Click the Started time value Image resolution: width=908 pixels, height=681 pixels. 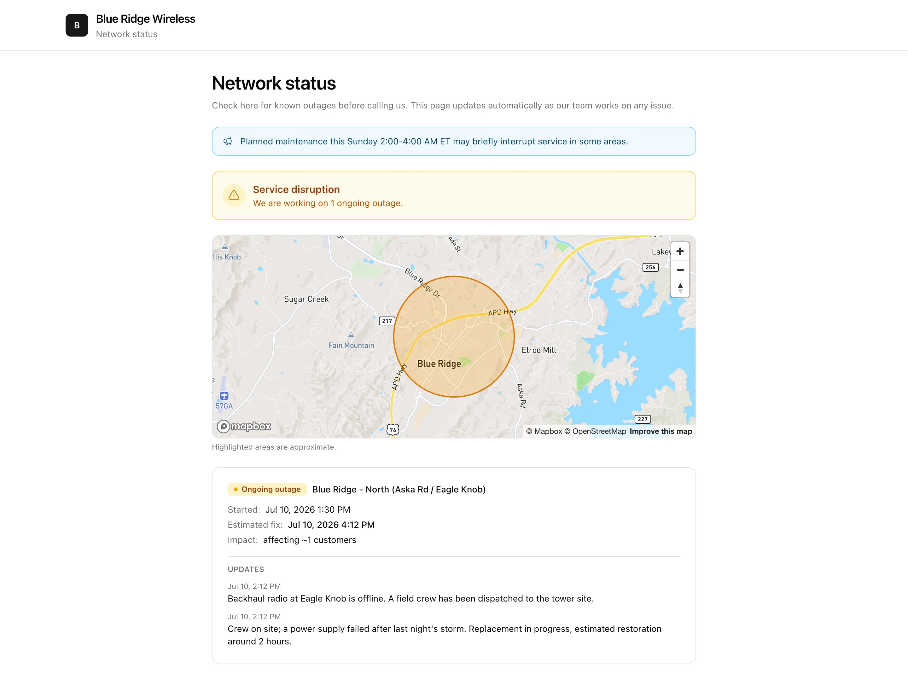point(307,509)
